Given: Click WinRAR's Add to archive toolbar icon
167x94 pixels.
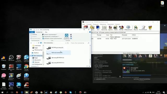Looking at the screenshot, I should [x=86, y=27].
